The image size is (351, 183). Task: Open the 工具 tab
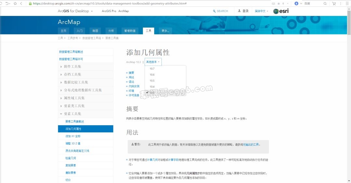pyautogui.click(x=149, y=31)
